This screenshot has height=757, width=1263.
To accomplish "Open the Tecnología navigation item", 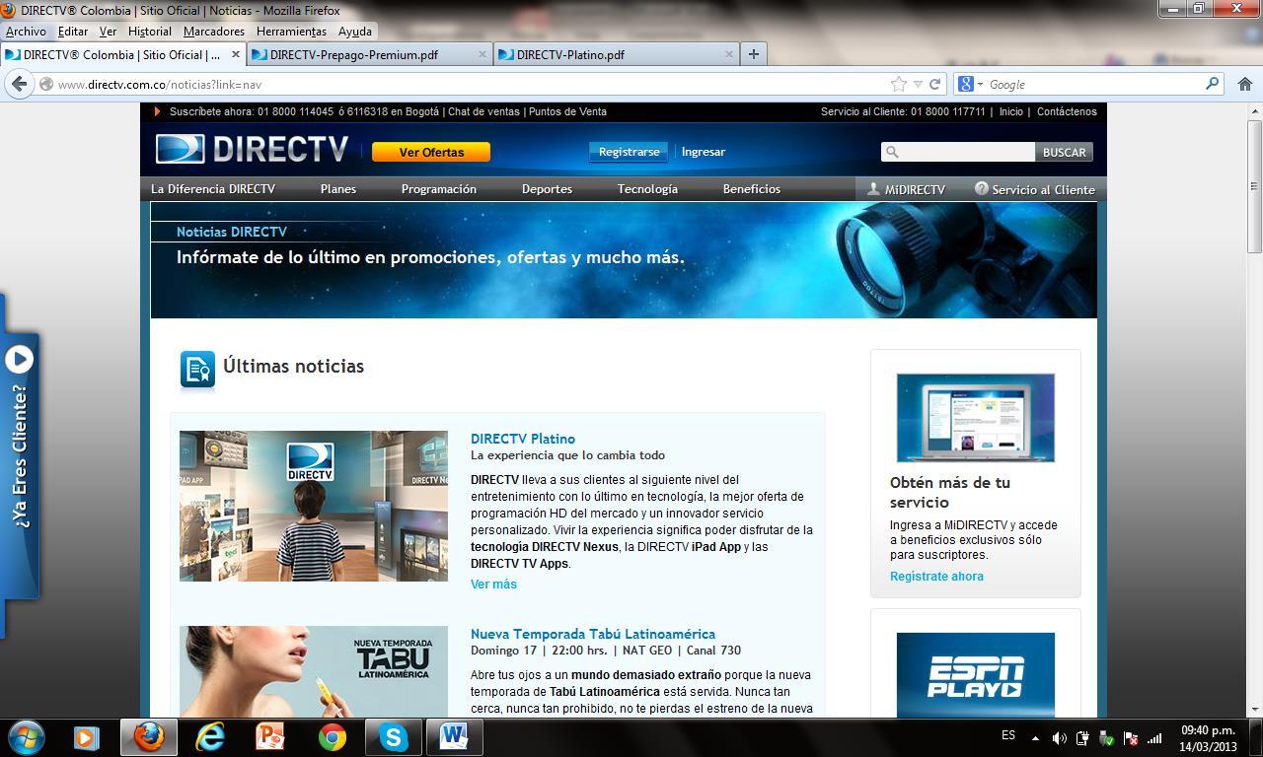I will coord(647,189).
